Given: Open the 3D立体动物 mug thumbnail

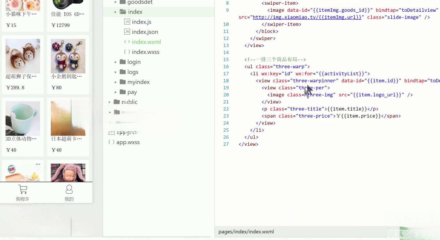Looking at the screenshot, I should click(x=23, y=118).
